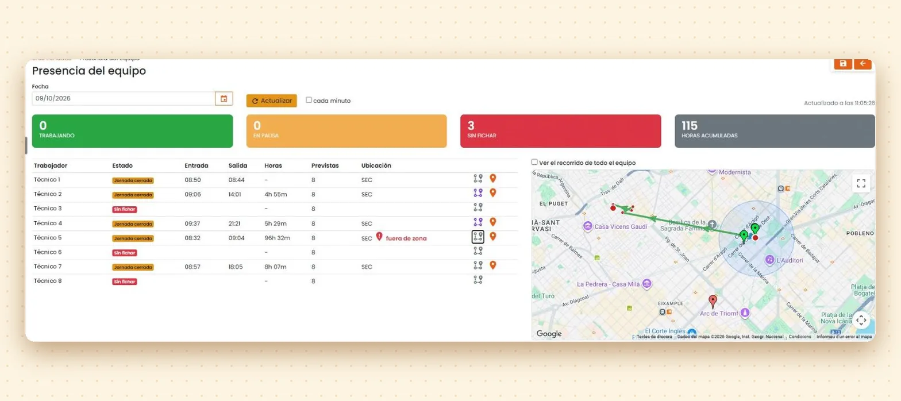The width and height of the screenshot is (901, 401).
Task: Click the orange save disk icon
Action: click(843, 64)
